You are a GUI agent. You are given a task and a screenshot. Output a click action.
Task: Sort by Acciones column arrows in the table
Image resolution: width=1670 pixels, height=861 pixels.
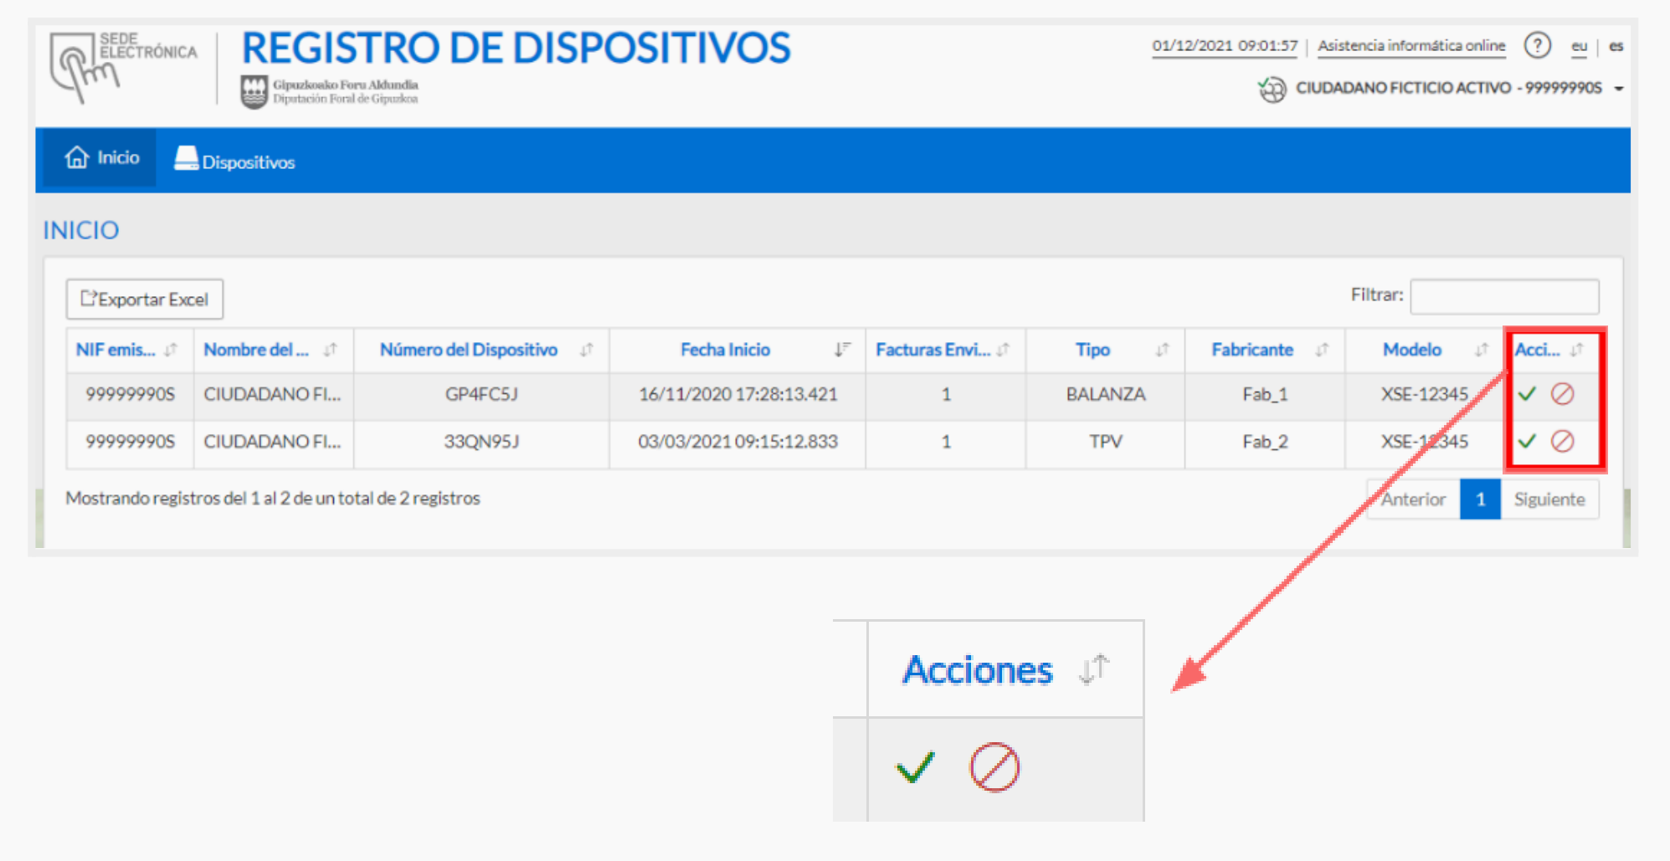[x=1577, y=350]
